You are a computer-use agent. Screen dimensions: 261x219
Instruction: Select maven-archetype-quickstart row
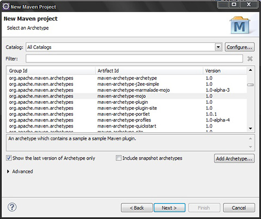pyautogui.click(x=127, y=126)
